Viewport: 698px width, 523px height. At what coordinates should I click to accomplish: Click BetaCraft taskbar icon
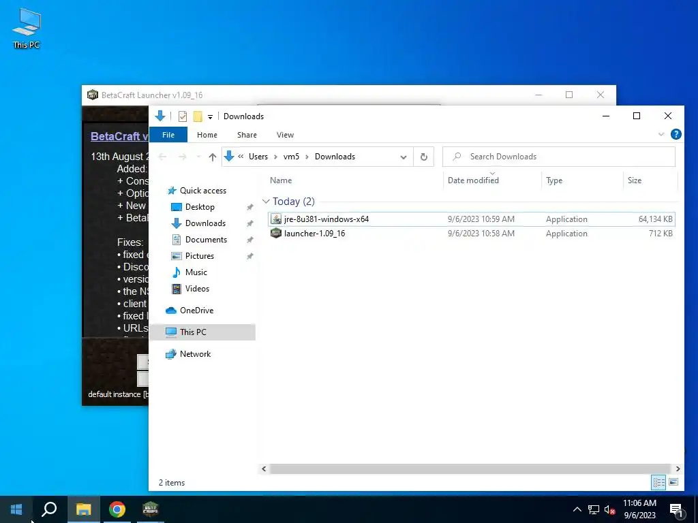coord(151,509)
